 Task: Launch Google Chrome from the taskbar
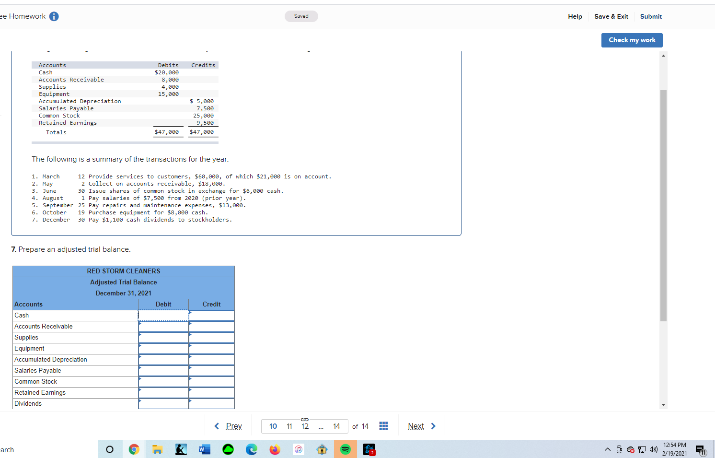[134, 449]
